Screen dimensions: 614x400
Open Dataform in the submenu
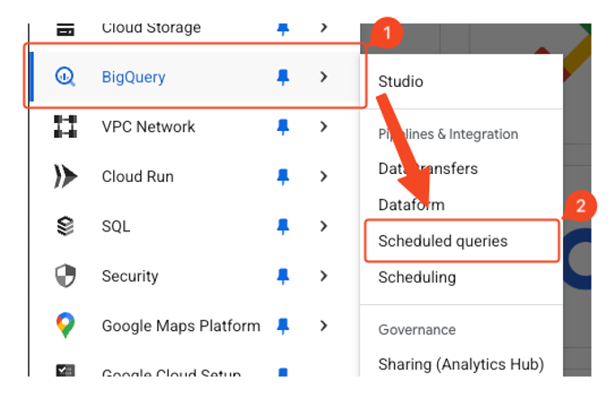(411, 204)
